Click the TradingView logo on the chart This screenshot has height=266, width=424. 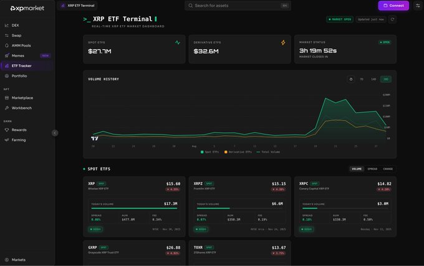click(x=95, y=138)
